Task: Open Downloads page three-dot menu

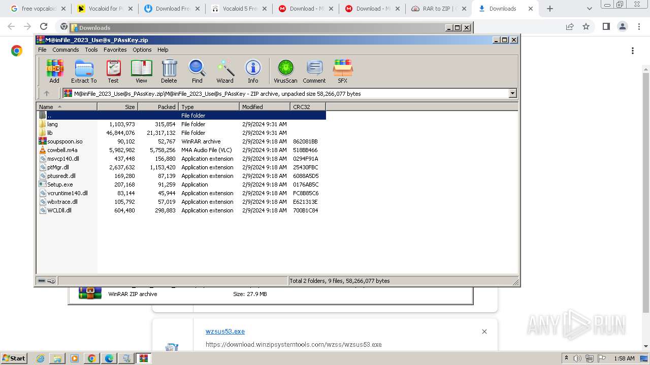Action: pos(633,51)
